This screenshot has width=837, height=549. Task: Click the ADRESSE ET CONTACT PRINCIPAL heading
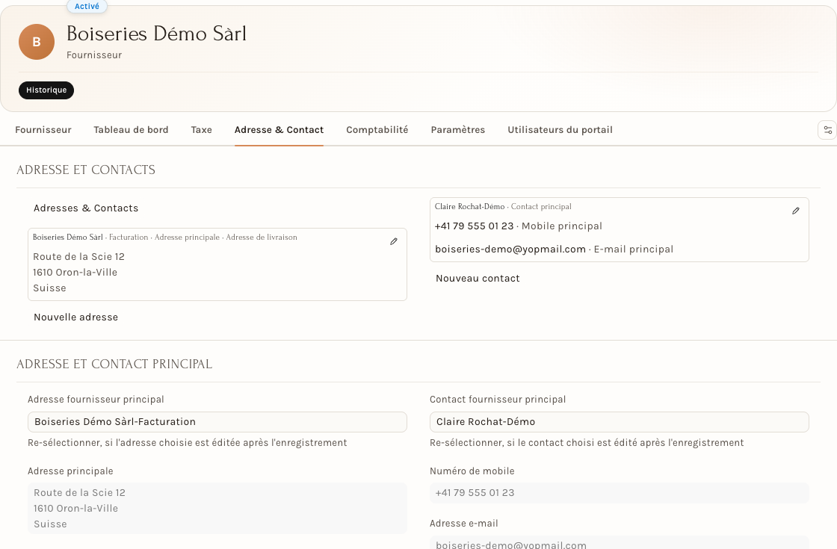tap(114, 364)
